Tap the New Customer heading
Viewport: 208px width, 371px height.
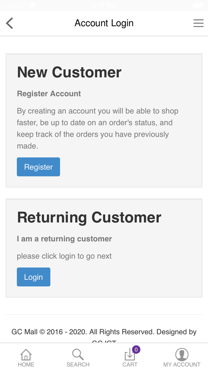[x=69, y=72]
